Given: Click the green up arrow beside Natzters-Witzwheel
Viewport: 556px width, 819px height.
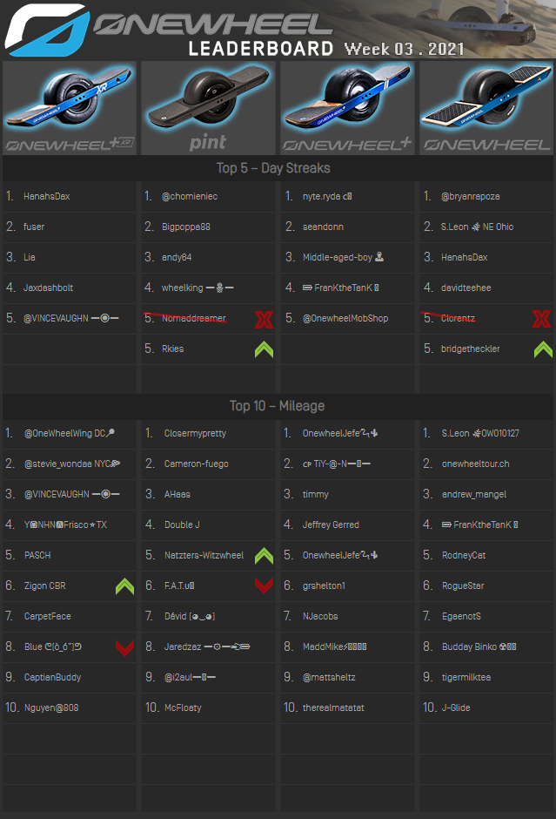Looking at the screenshot, I should pos(264,556).
